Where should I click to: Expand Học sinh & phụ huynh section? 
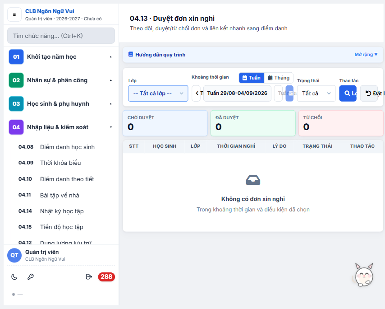[61, 104]
